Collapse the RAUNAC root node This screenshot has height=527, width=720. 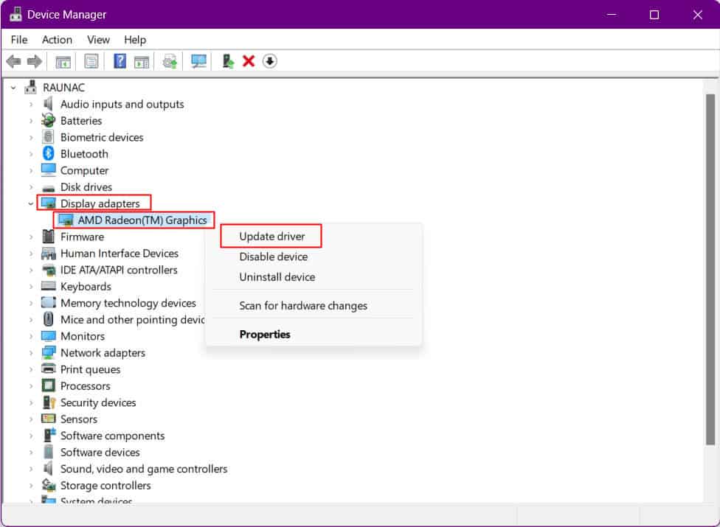pyautogui.click(x=13, y=87)
